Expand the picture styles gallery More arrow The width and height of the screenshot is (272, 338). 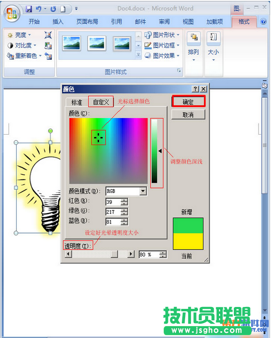pos(138,55)
